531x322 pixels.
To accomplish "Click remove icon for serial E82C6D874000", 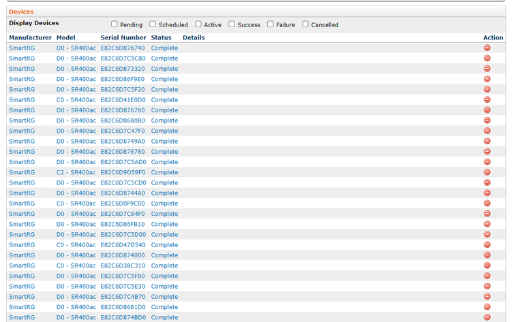I will (487, 255).
